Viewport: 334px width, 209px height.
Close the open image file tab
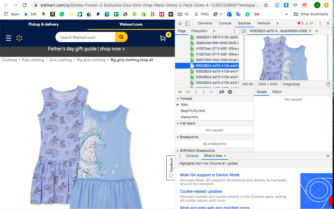(x=310, y=31)
